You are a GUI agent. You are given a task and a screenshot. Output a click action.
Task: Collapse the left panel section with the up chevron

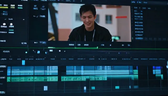(x=24, y=20)
